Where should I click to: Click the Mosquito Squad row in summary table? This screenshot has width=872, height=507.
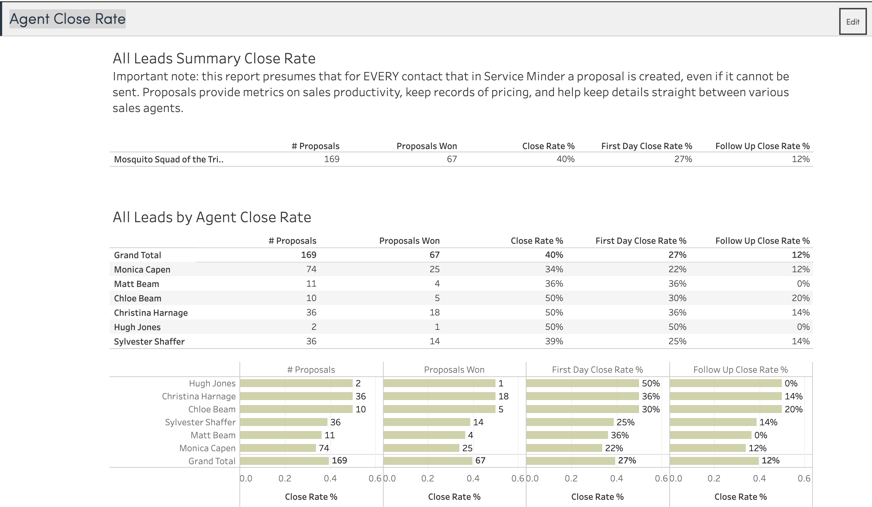pos(169,160)
